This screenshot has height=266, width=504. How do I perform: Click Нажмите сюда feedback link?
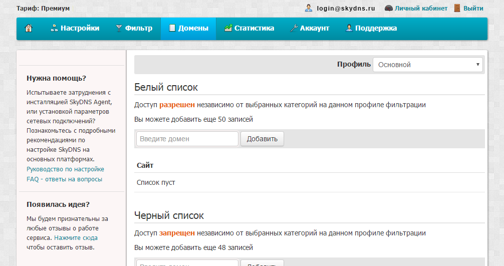[76, 238]
